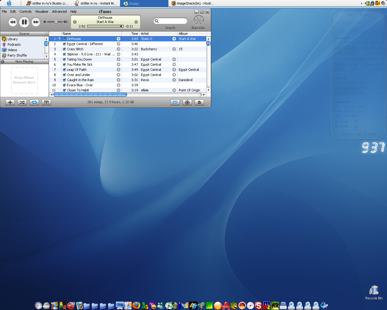Open the Visualizer menu
Viewport: 387px width, 310px height.
[42, 12]
